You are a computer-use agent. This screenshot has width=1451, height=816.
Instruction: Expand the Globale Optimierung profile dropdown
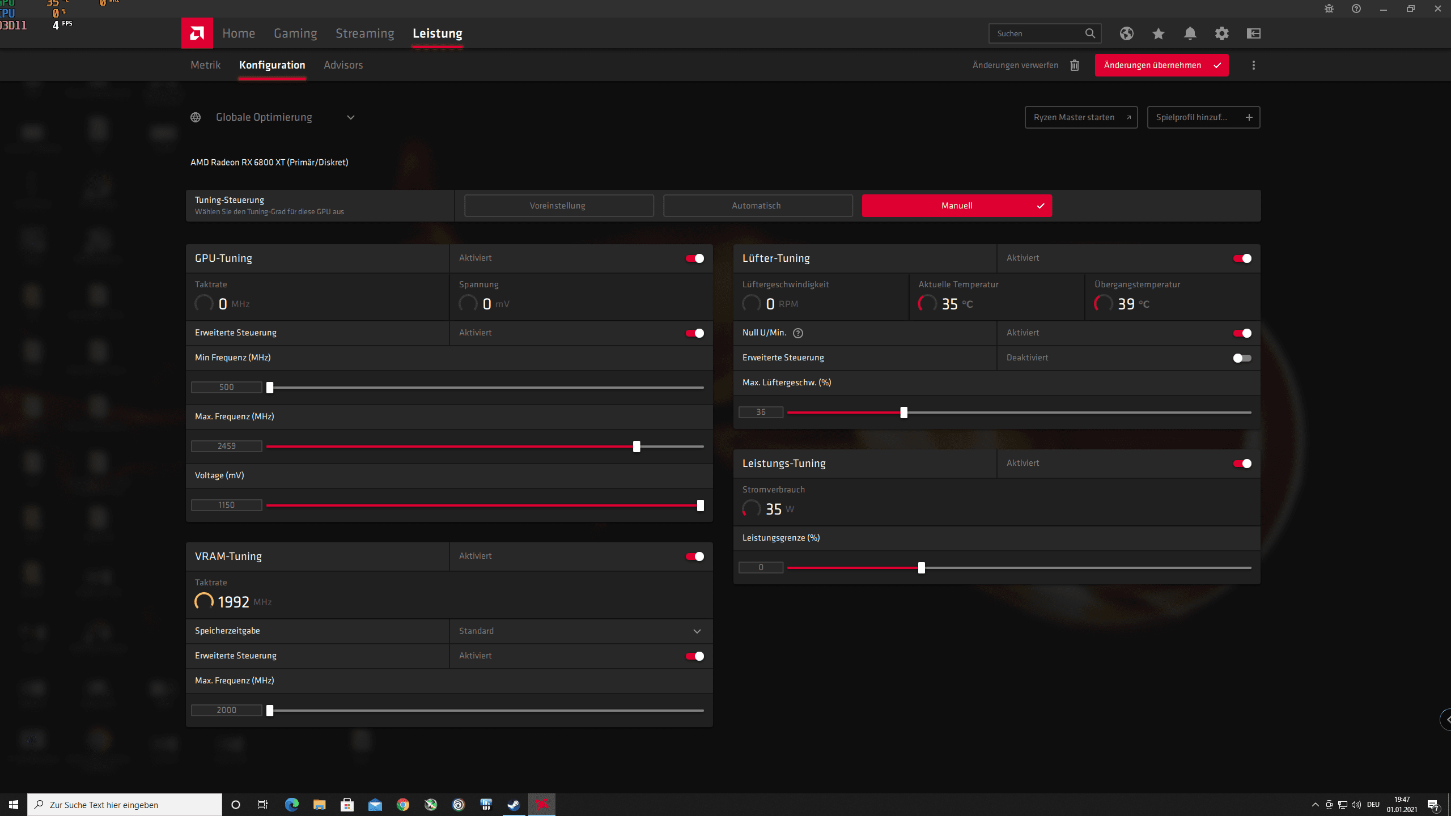(350, 117)
